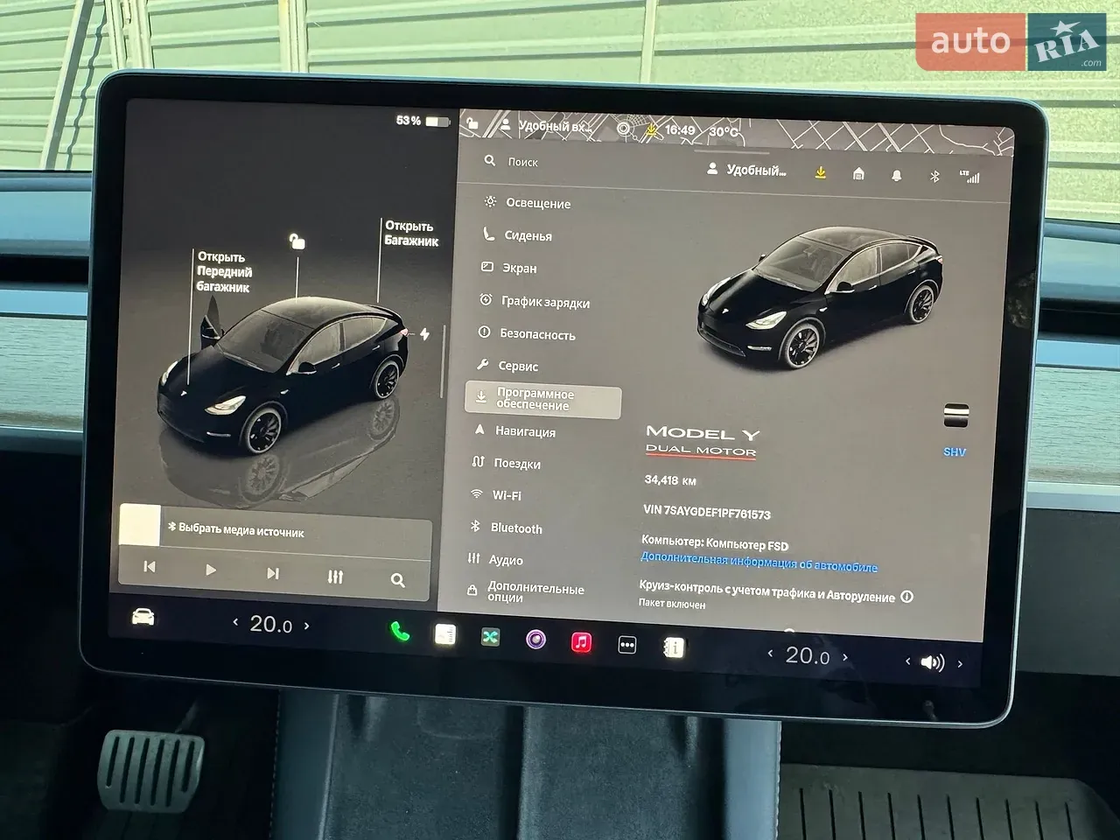
Task: Raise volume with right arrow
Action: 960,664
